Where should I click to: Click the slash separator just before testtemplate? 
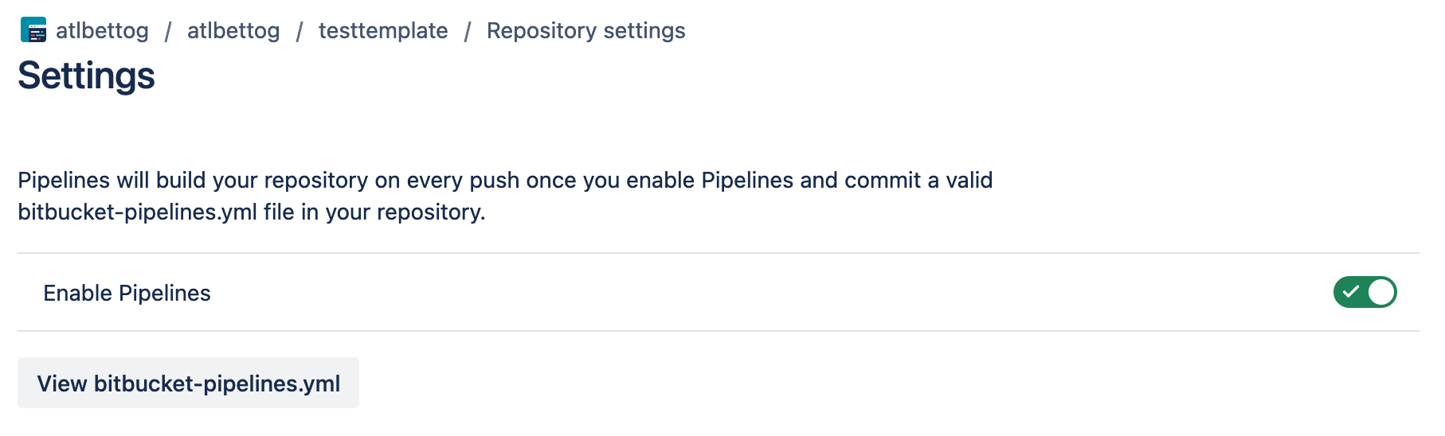300,31
